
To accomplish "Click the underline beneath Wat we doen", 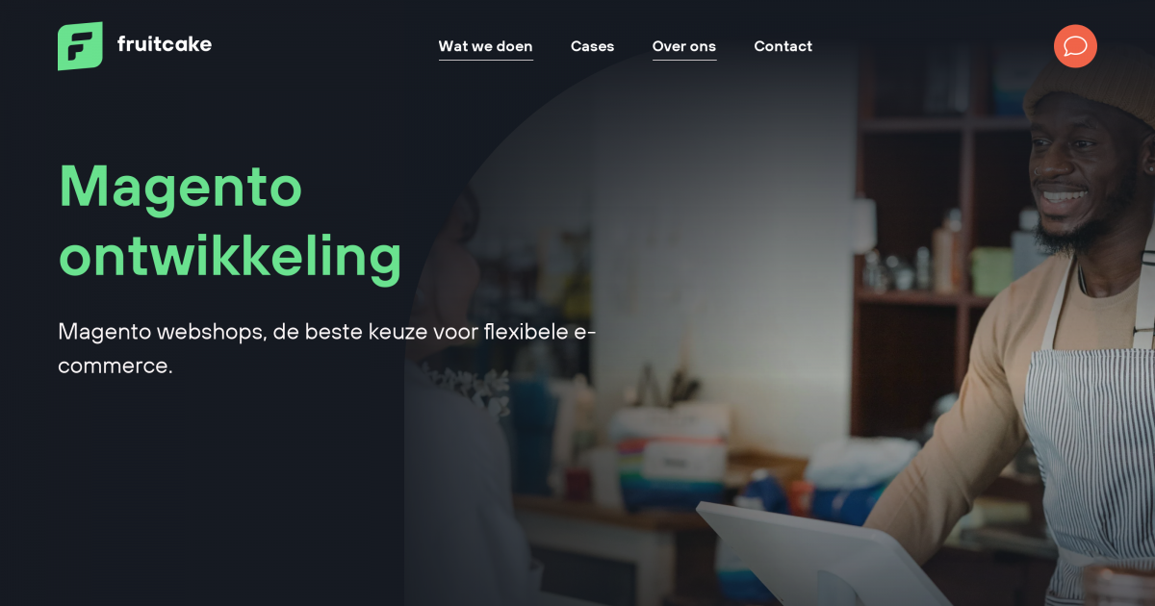I will (486, 60).
